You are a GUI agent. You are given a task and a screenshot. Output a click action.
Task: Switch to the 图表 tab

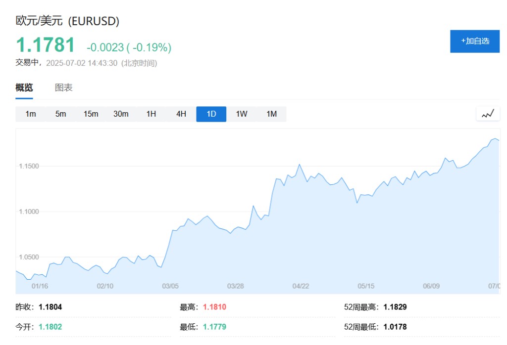click(64, 87)
